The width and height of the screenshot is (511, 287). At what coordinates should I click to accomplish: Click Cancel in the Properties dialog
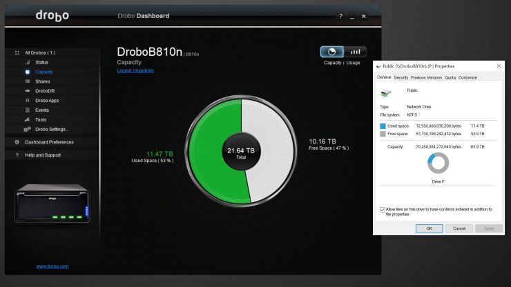coord(459,228)
